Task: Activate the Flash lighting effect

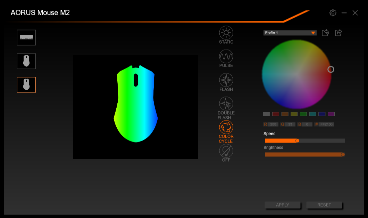Action: click(226, 82)
